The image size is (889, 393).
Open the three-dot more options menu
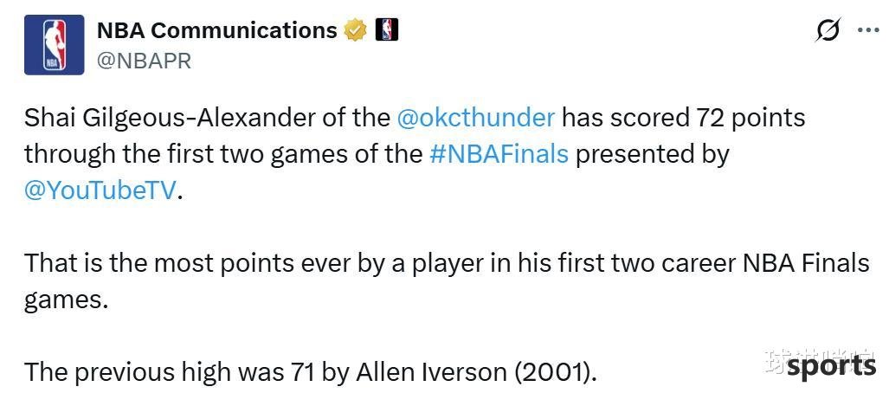click(x=868, y=30)
